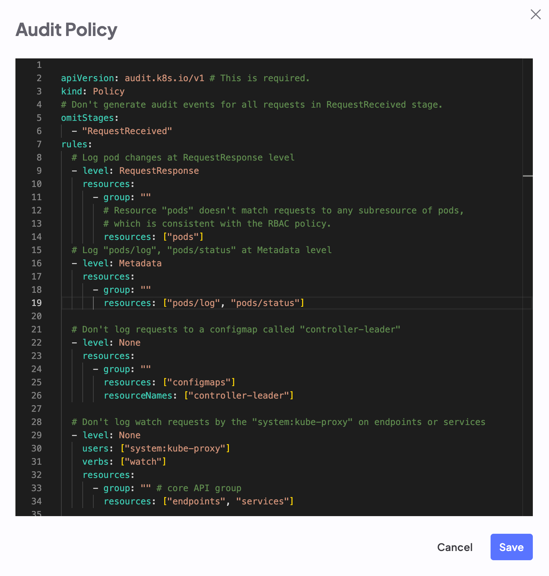Click 'verbs:' key

[x=98, y=462]
